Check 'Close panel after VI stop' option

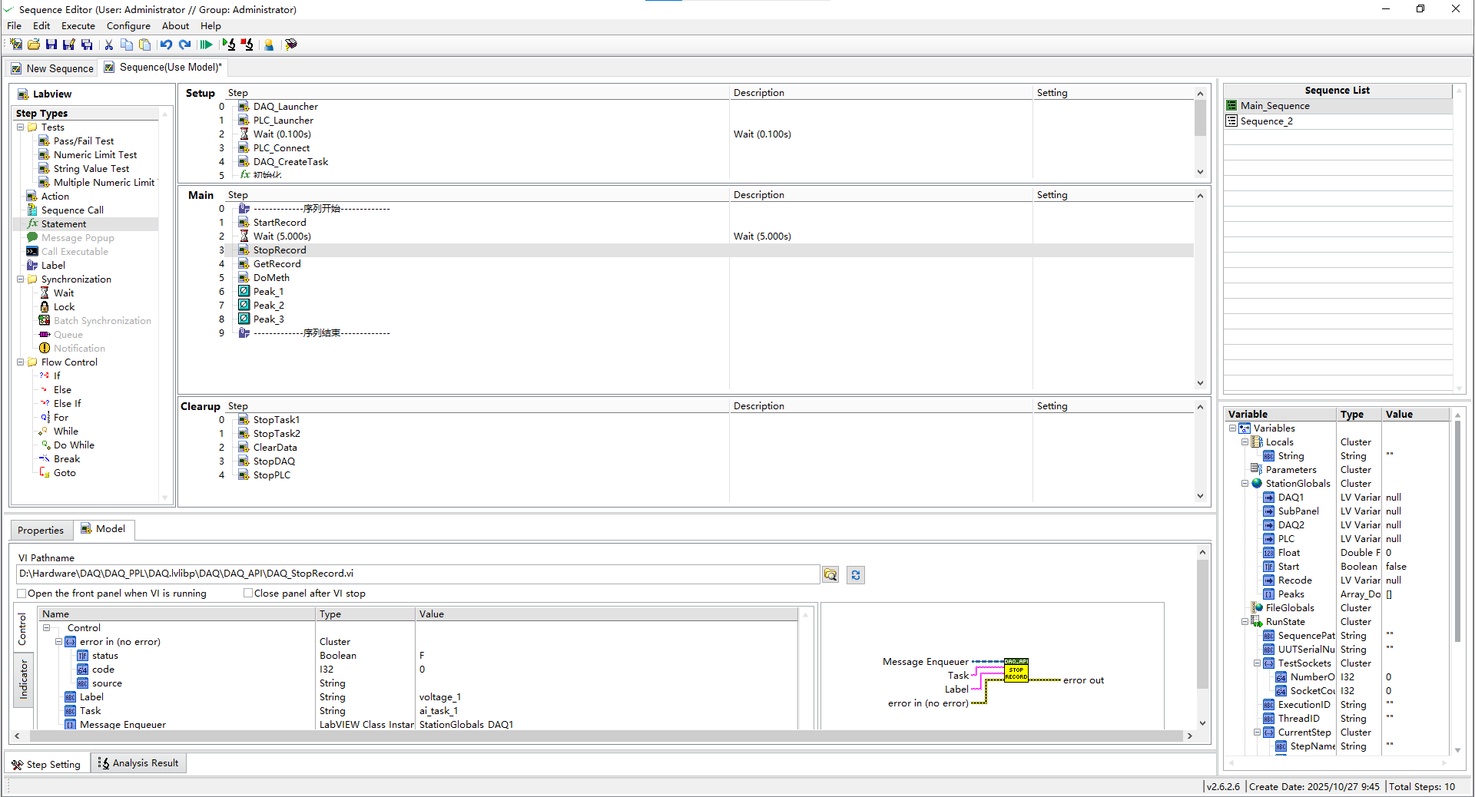(x=248, y=593)
